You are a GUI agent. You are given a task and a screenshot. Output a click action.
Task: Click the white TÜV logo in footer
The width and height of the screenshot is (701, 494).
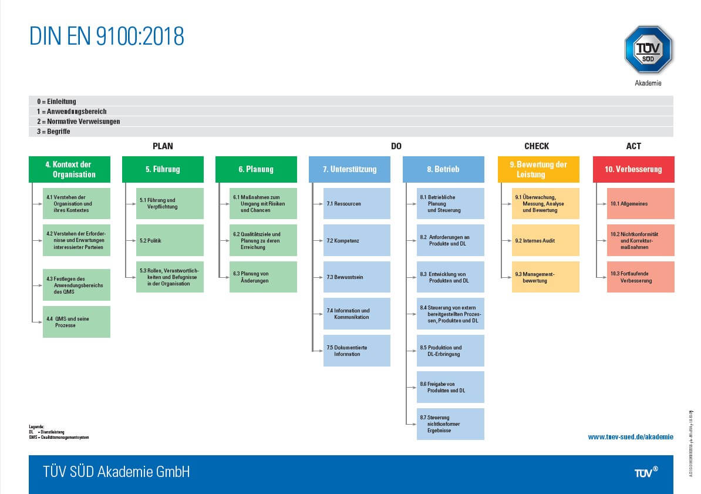click(x=646, y=472)
